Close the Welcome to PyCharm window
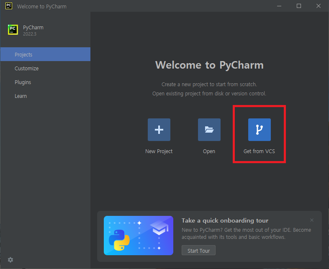Image resolution: width=329 pixels, height=269 pixels. pos(319,6)
